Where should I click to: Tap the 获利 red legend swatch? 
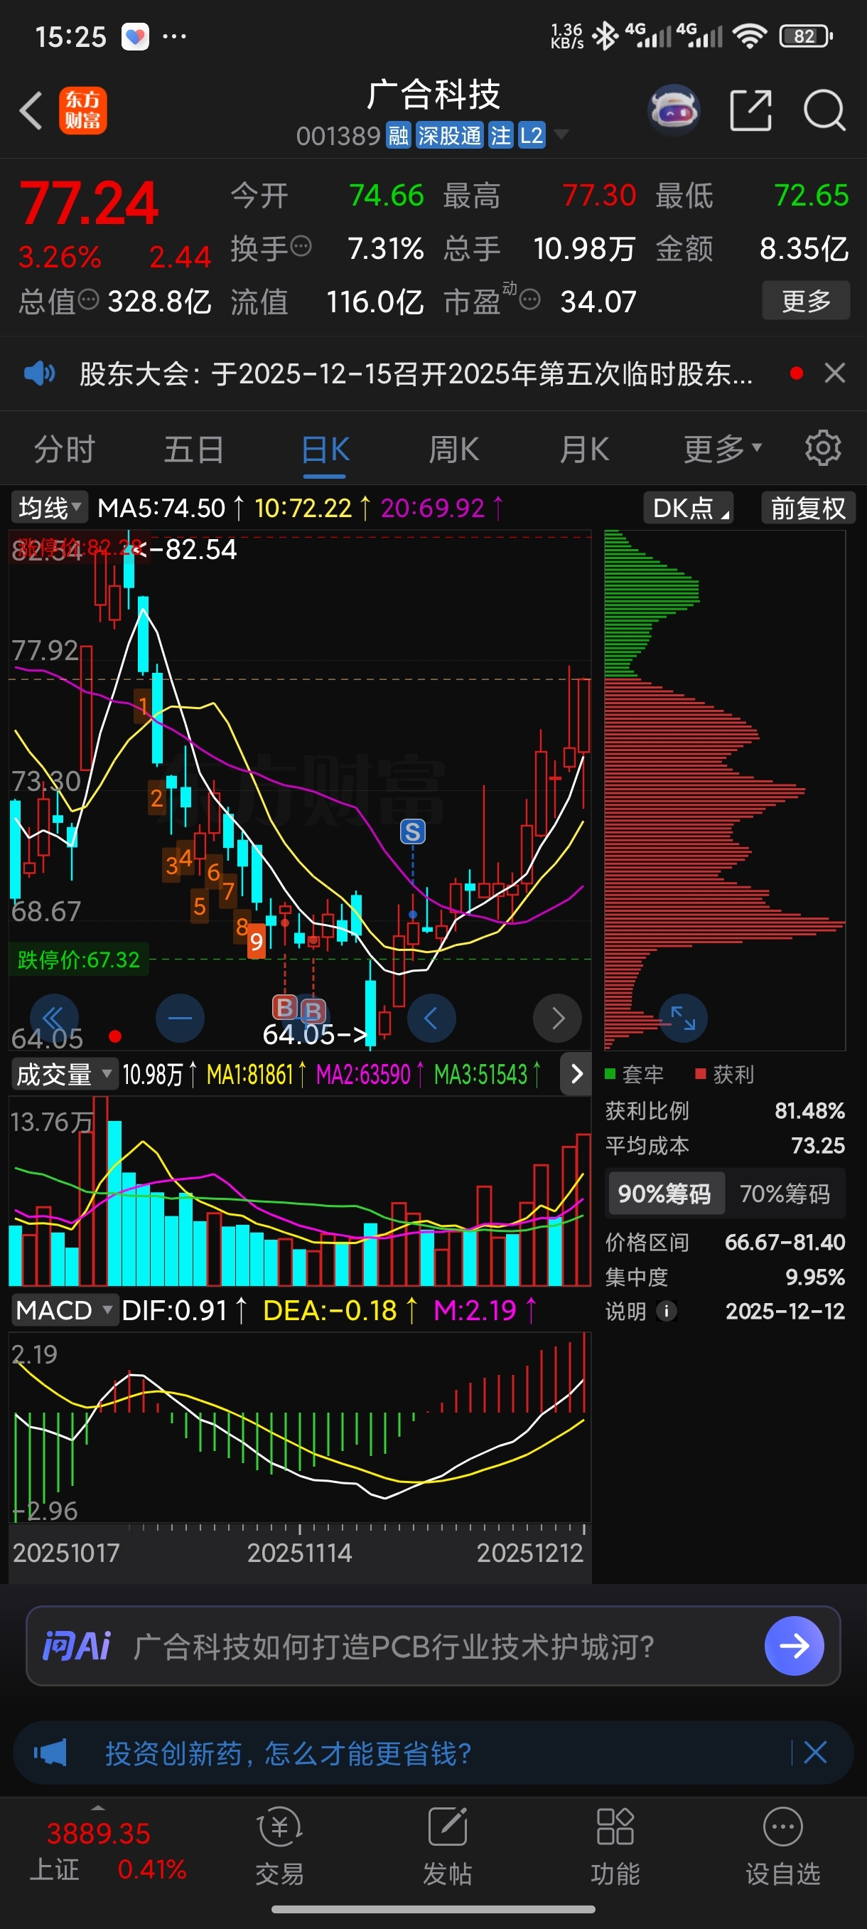(701, 1074)
